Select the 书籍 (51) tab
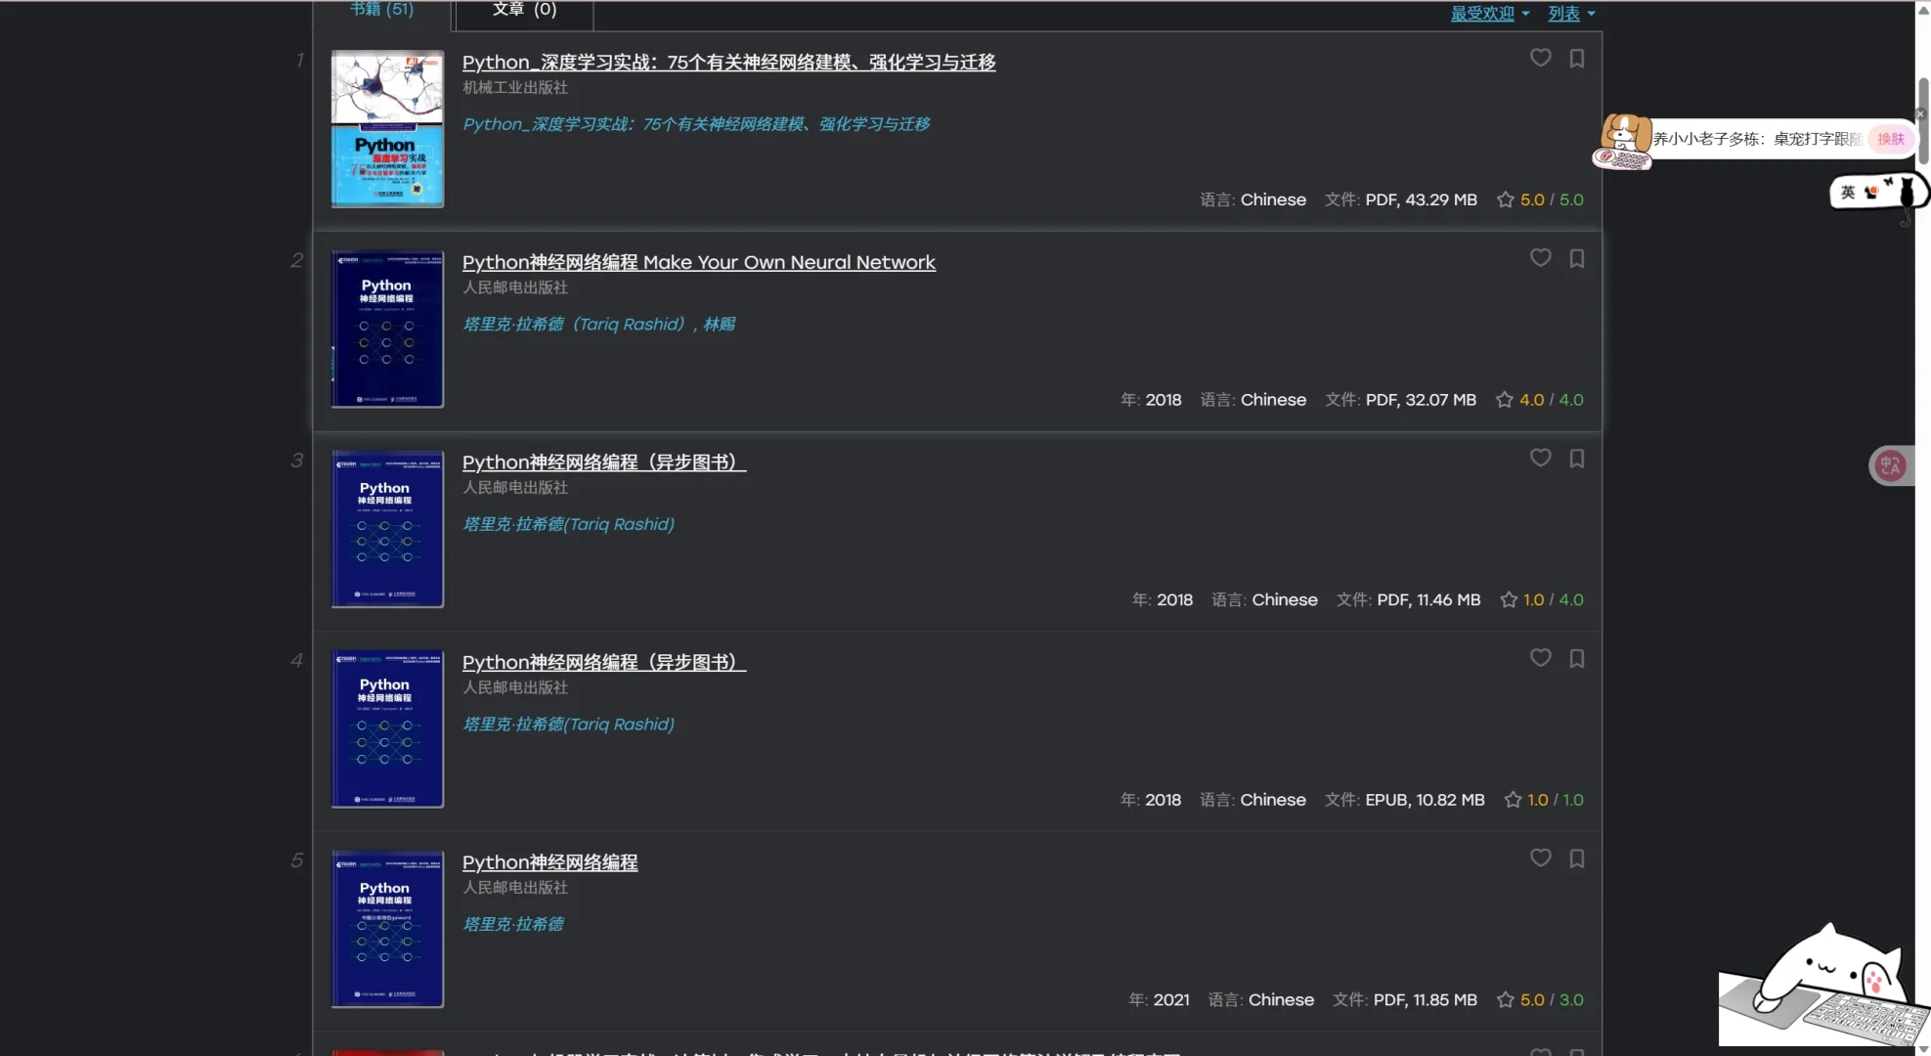The height and width of the screenshot is (1056, 1931). point(381,10)
